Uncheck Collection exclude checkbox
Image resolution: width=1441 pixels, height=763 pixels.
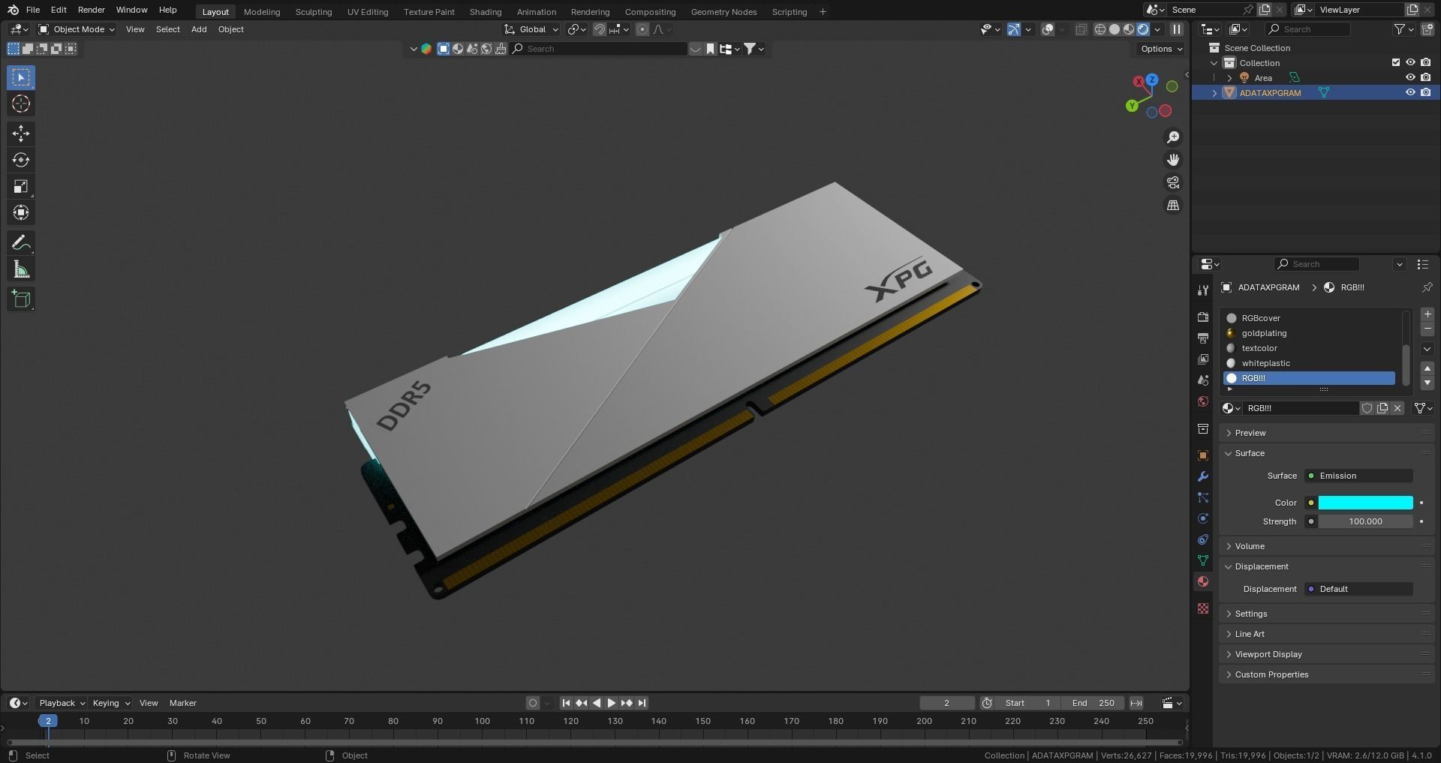tap(1396, 62)
